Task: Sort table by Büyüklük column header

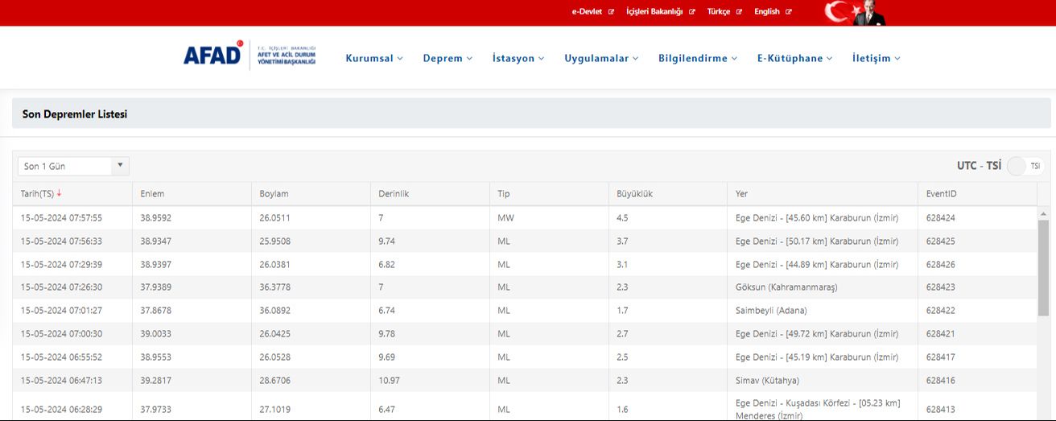Action: click(x=634, y=194)
